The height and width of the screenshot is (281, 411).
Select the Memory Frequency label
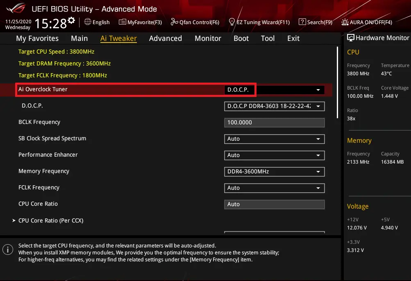tap(44, 171)
